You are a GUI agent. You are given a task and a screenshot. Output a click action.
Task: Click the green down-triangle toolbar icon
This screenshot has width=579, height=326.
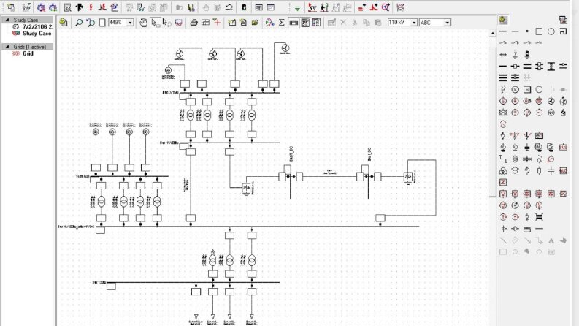297,8
